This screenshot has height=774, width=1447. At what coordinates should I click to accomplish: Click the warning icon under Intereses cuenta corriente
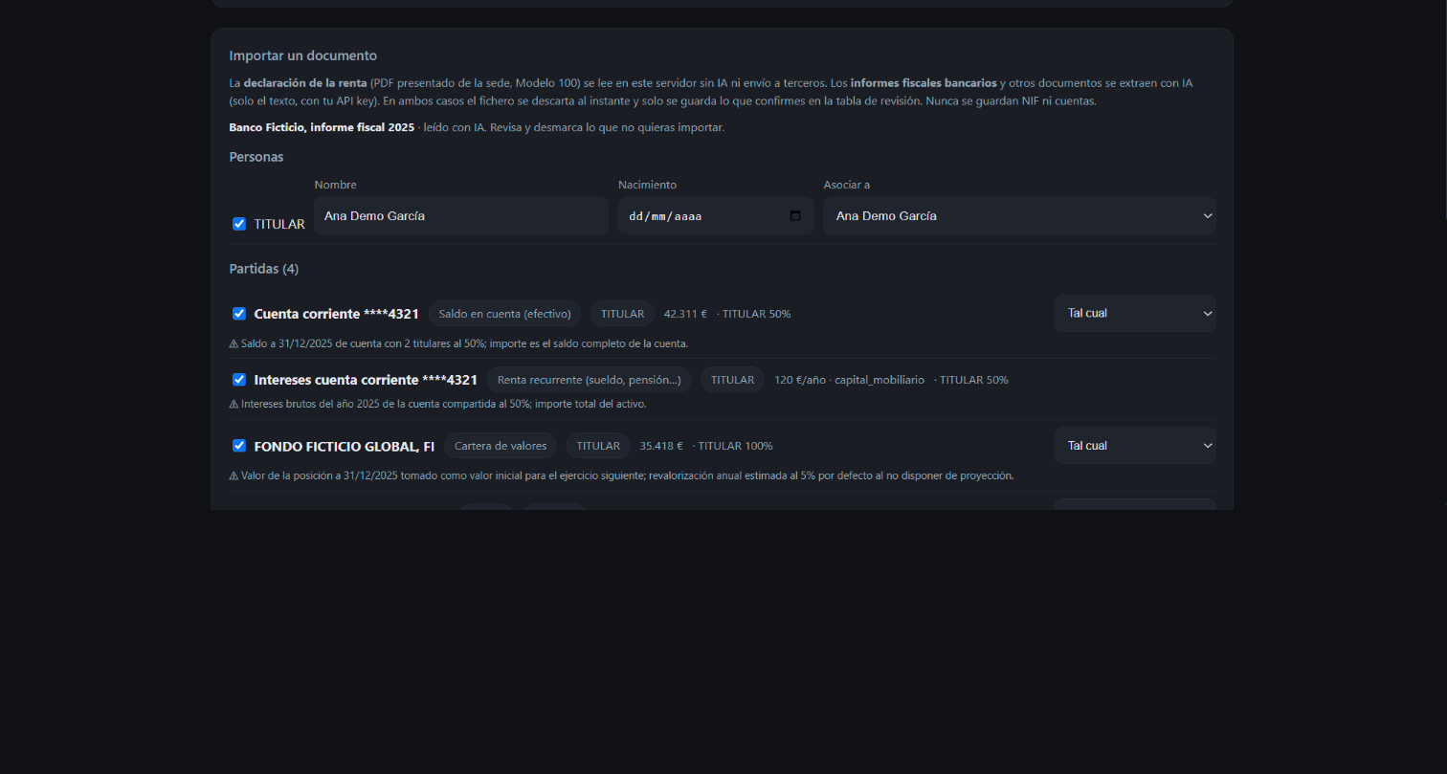pyautogui.click(x=234, y=404)
